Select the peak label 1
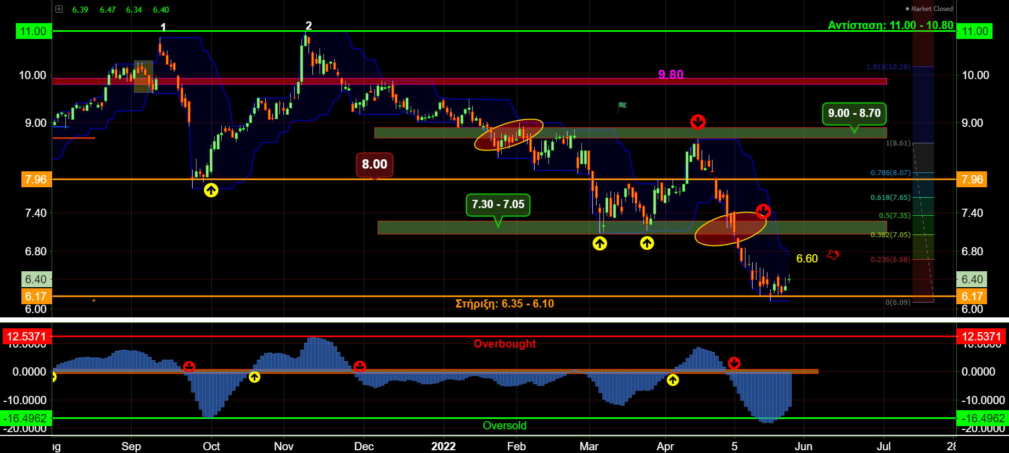The width and height of the screenshot is (1009, 453). [x=163, y=27]
